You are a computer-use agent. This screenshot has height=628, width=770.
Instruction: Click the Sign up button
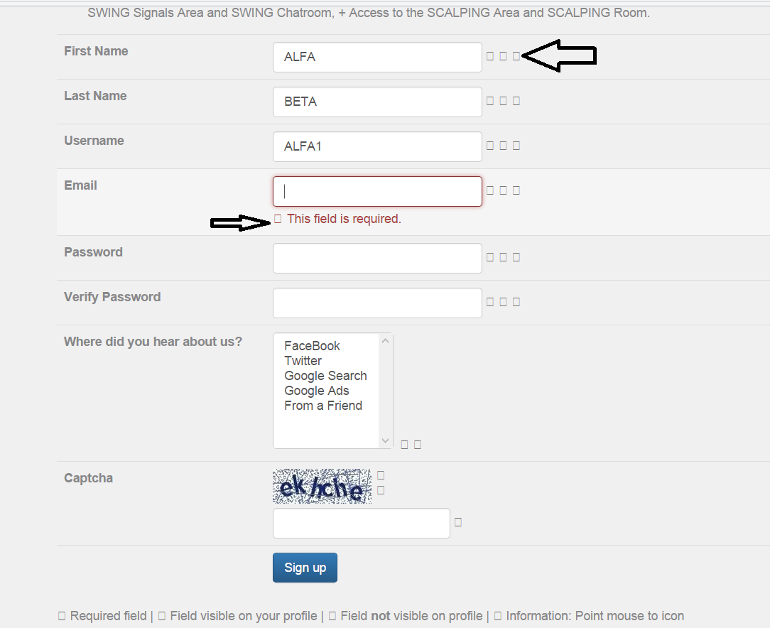click(305, 568)
